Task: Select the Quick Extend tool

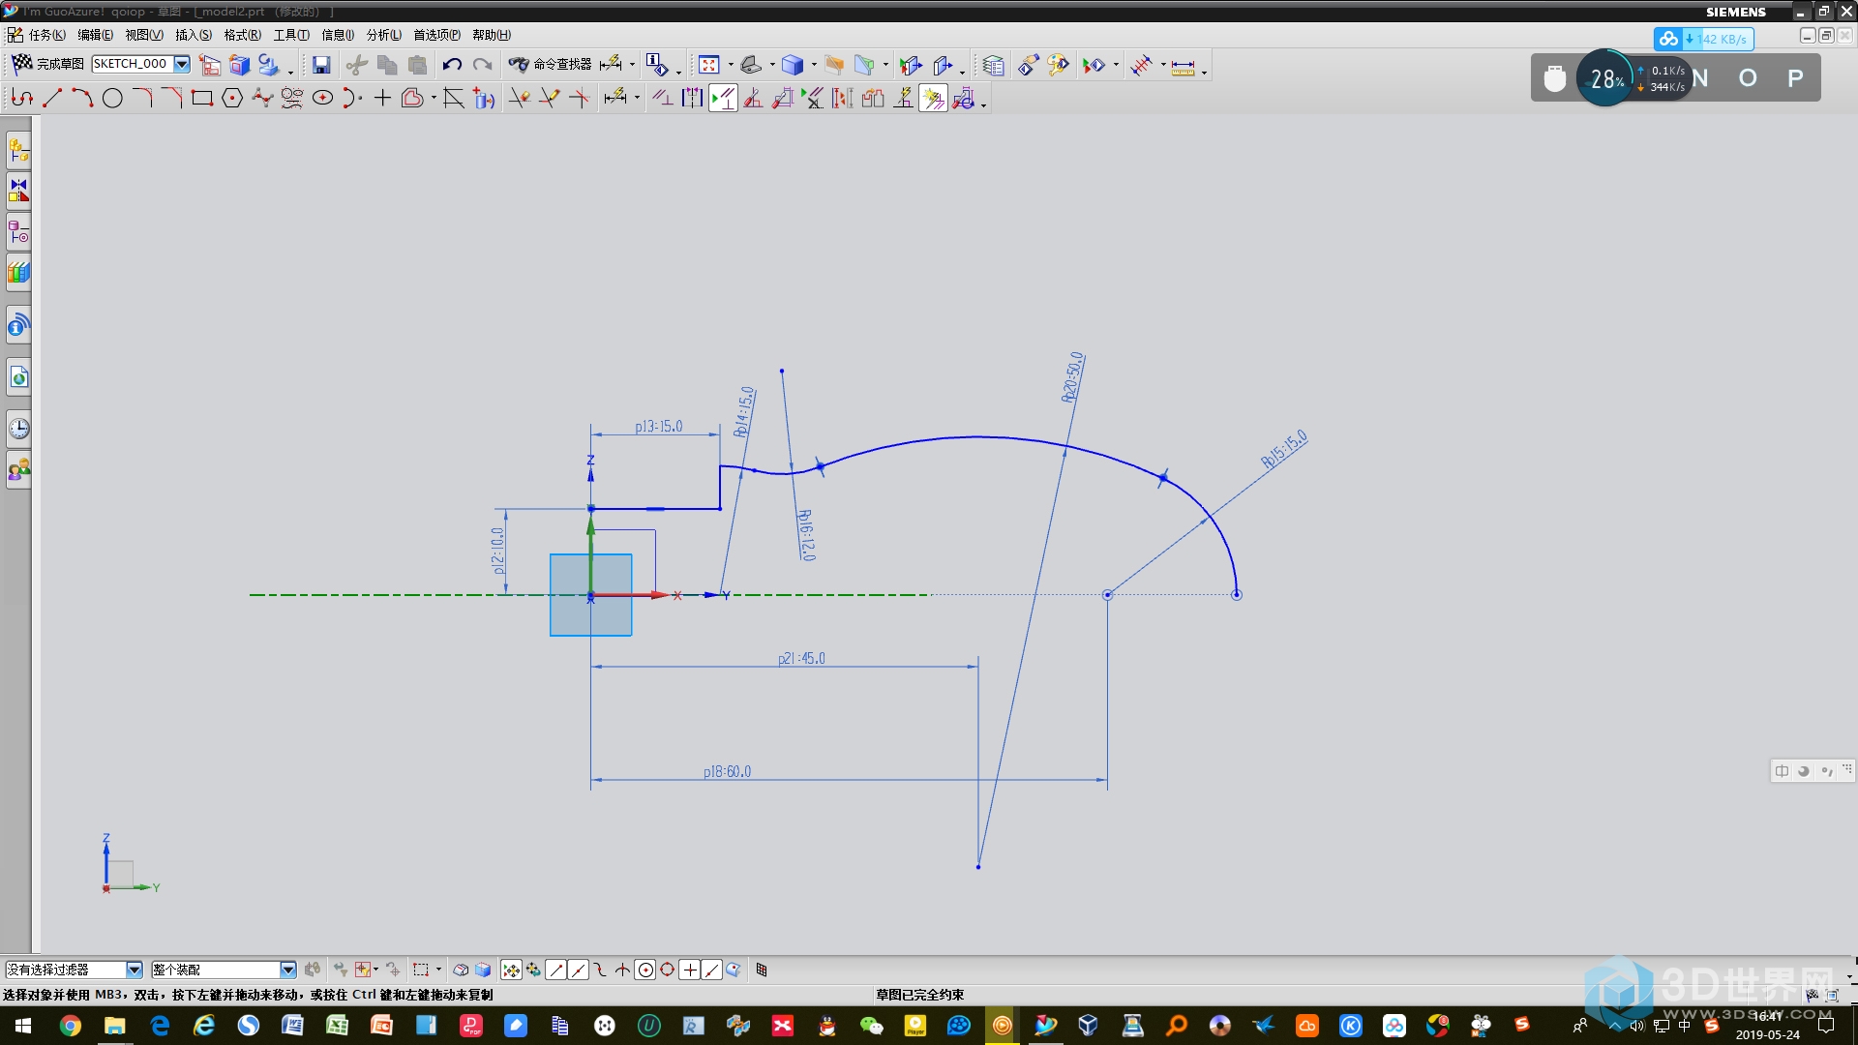Action: tap(549, 98)
